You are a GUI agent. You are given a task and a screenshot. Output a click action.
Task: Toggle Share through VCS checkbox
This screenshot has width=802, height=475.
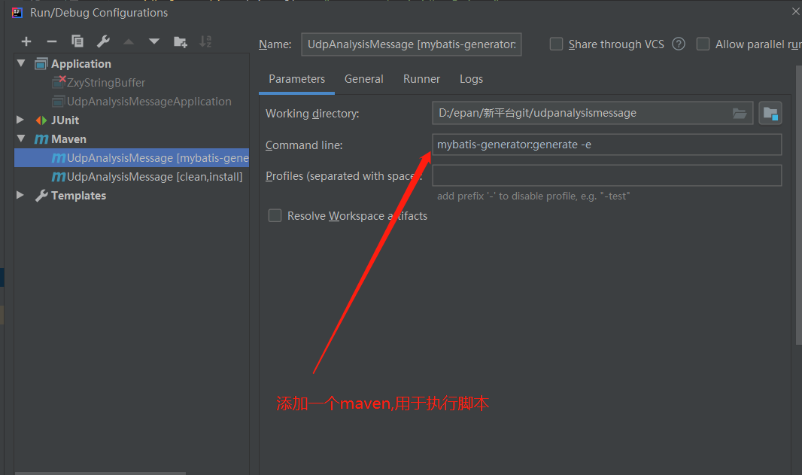(x=556, y=44)
